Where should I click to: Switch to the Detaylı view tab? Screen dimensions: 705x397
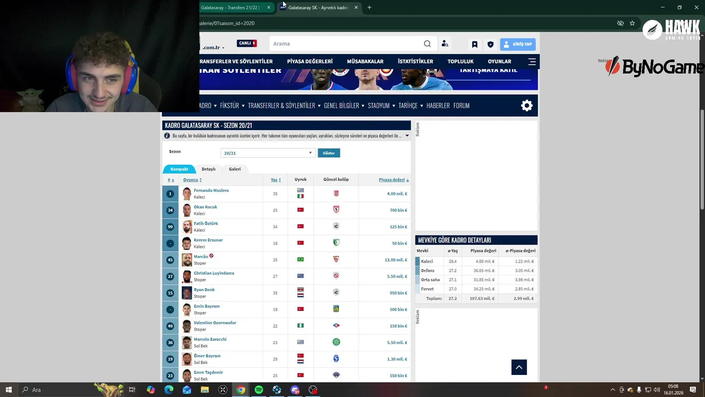tap(208, 169)
